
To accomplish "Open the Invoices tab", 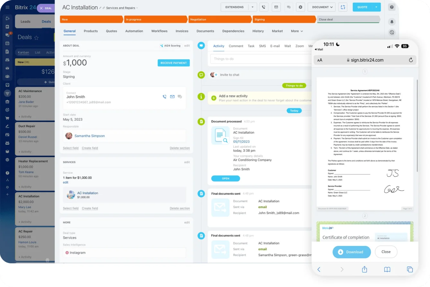I will coord(182,31).
